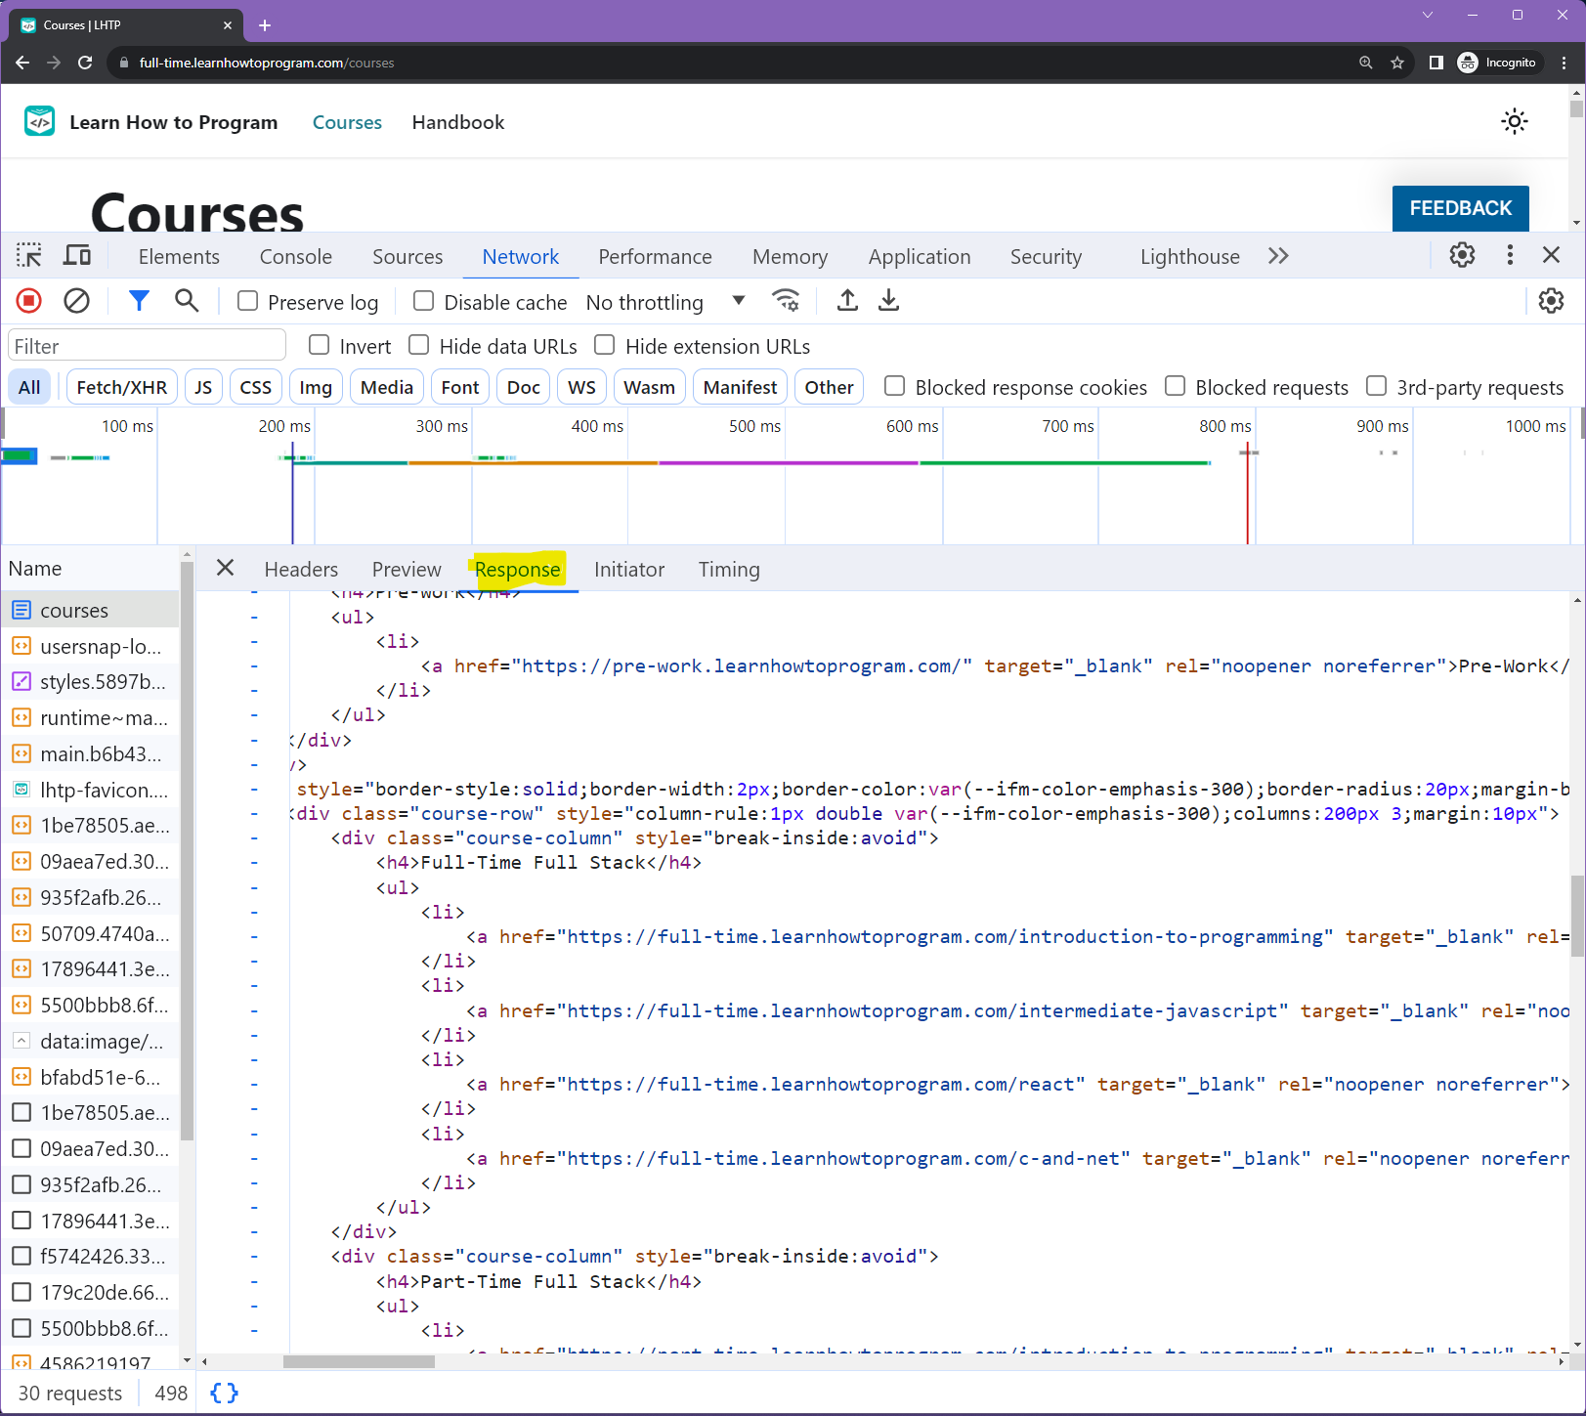Enable the Preserve log checkbox
The width and height of the screenshot is (1586, 1416).
click(x=248, y=301)
